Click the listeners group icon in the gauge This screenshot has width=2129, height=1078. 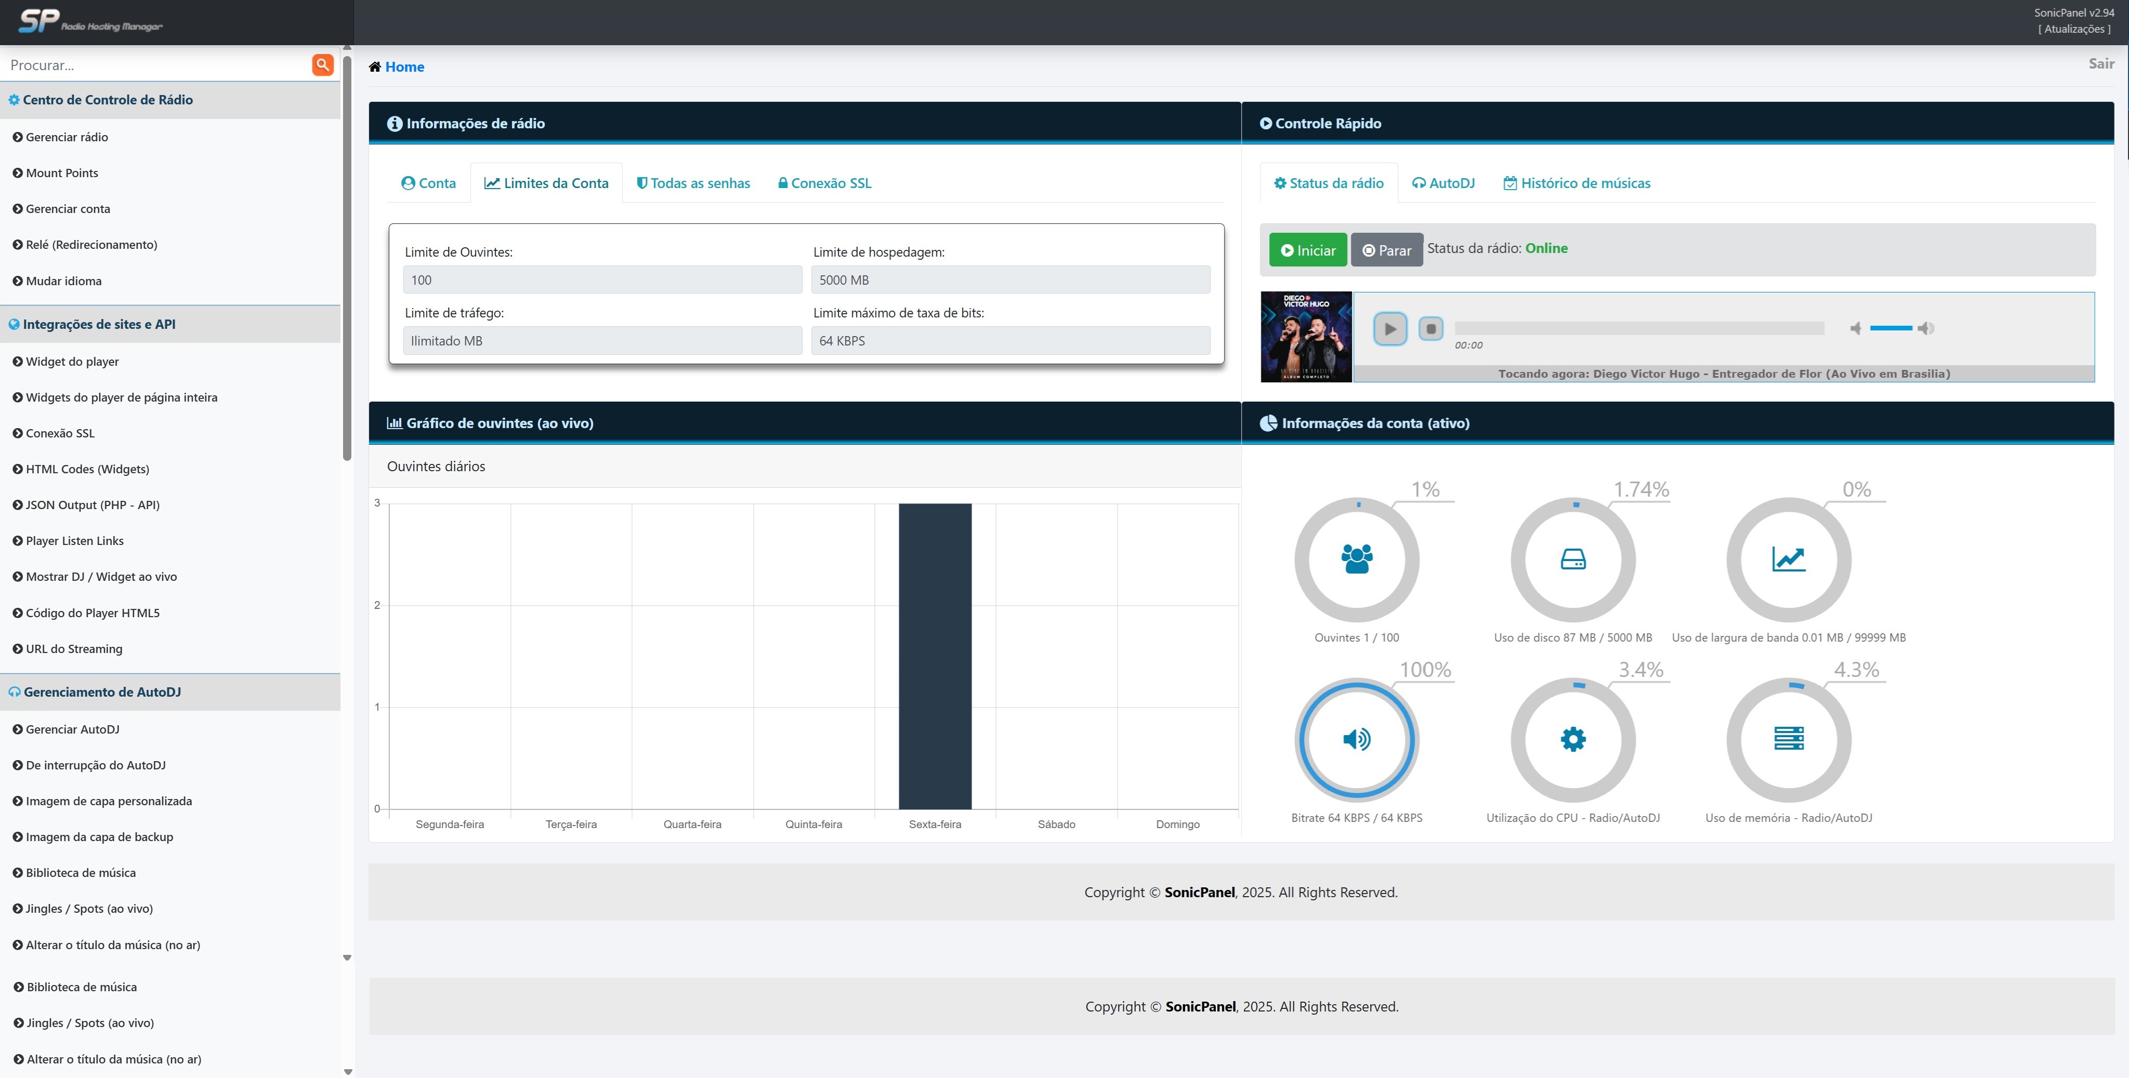[1356, 559]
